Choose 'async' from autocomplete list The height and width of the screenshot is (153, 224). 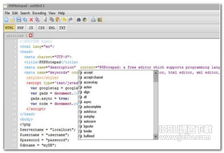coord(87,102)
